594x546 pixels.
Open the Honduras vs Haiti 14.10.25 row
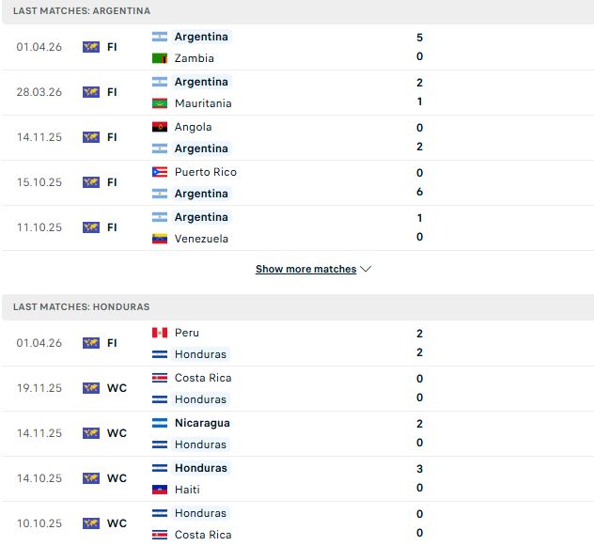coord(297,478)
